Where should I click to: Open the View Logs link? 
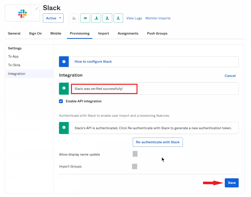(134, 18)
